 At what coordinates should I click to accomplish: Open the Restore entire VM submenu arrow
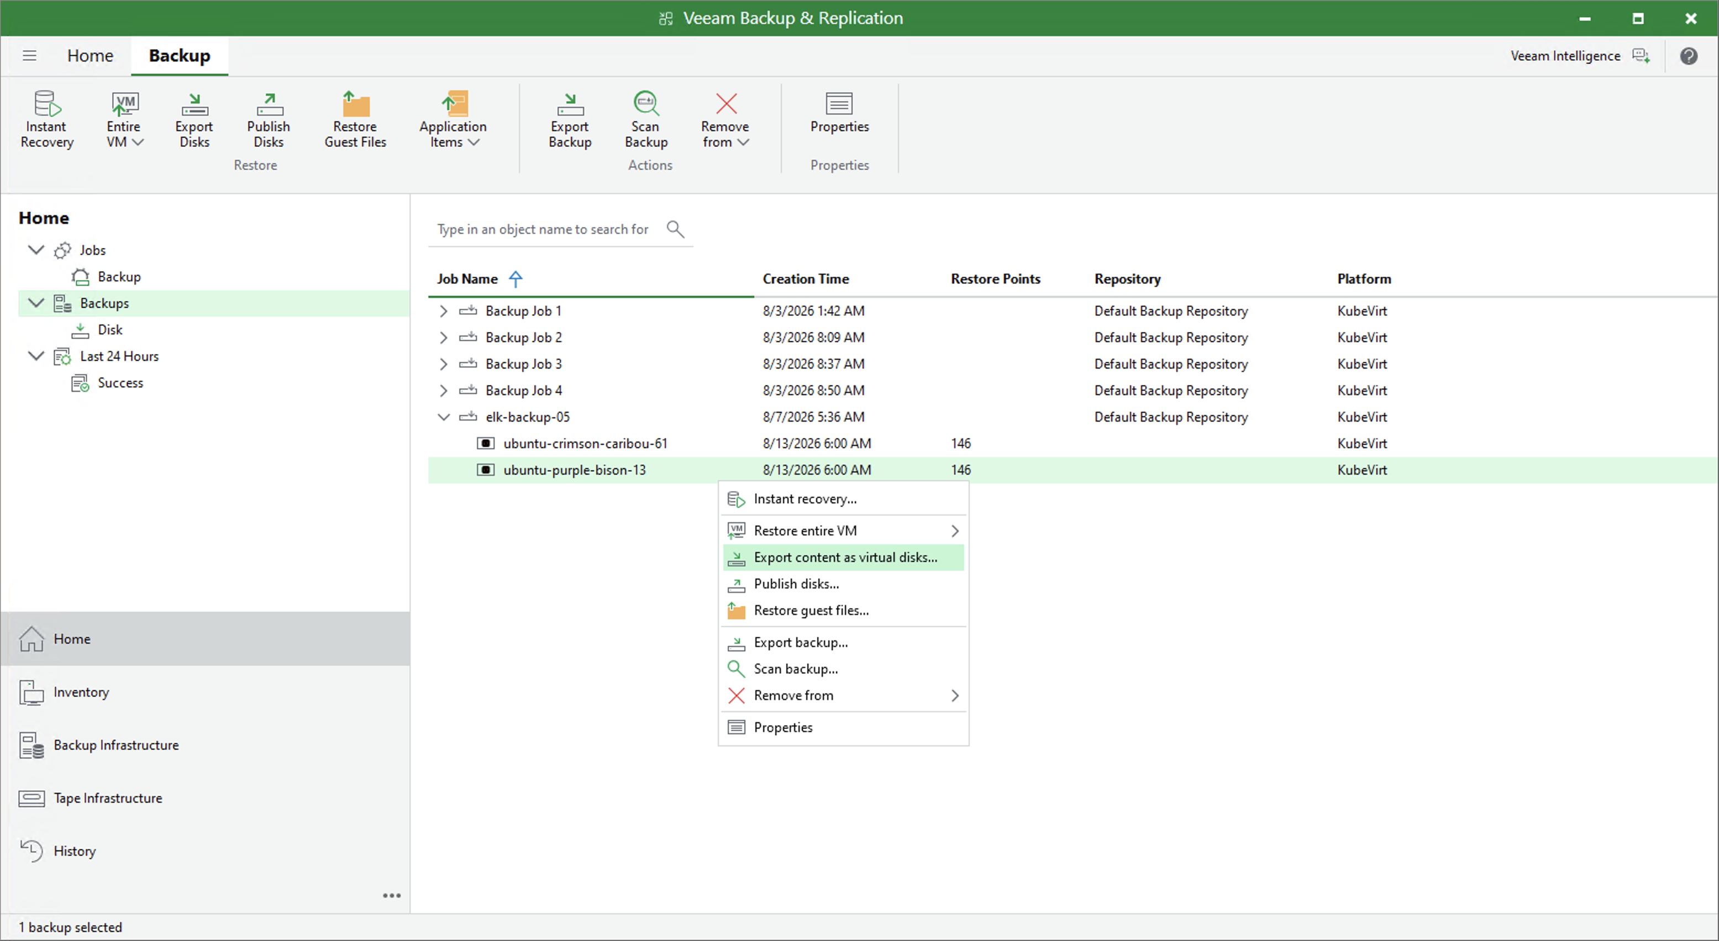click(x=955, y=531)
